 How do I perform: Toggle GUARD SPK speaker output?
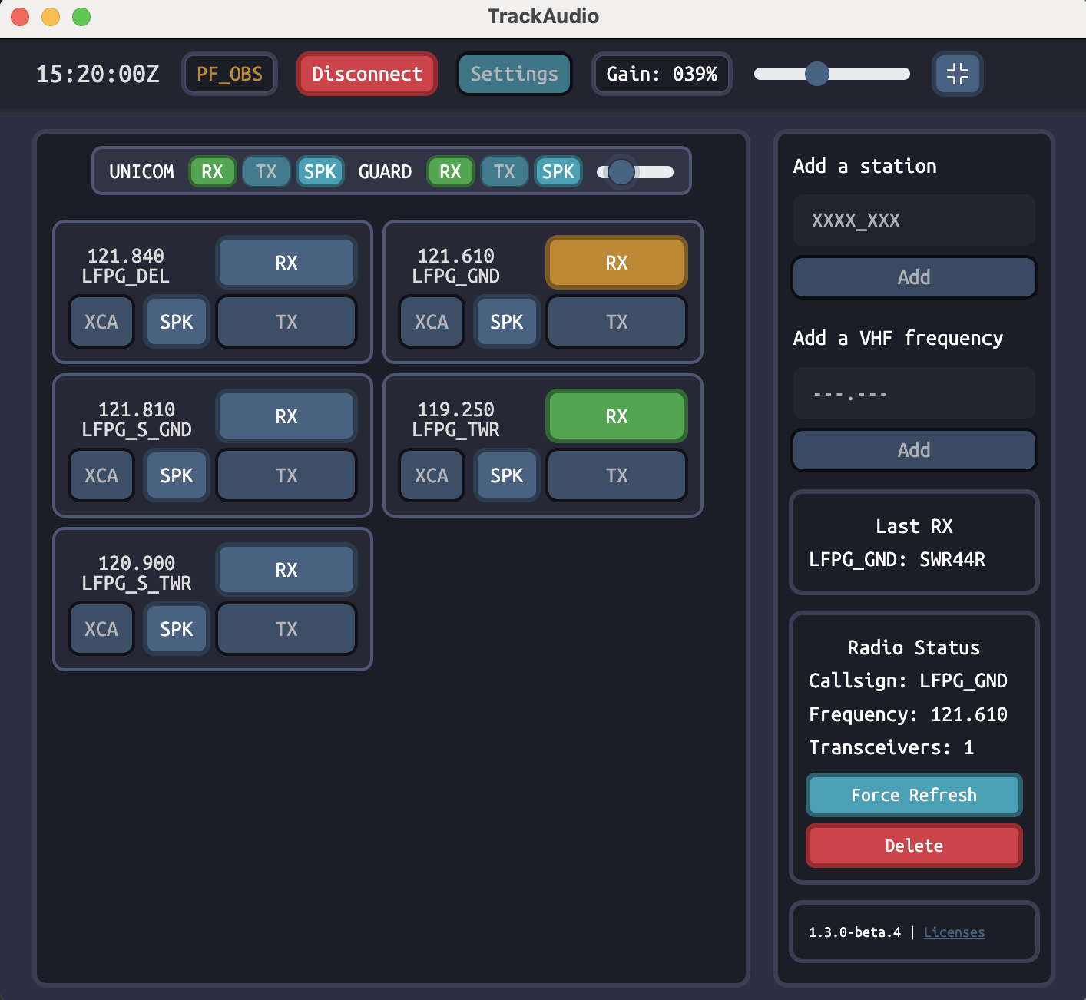click(558, 171)
